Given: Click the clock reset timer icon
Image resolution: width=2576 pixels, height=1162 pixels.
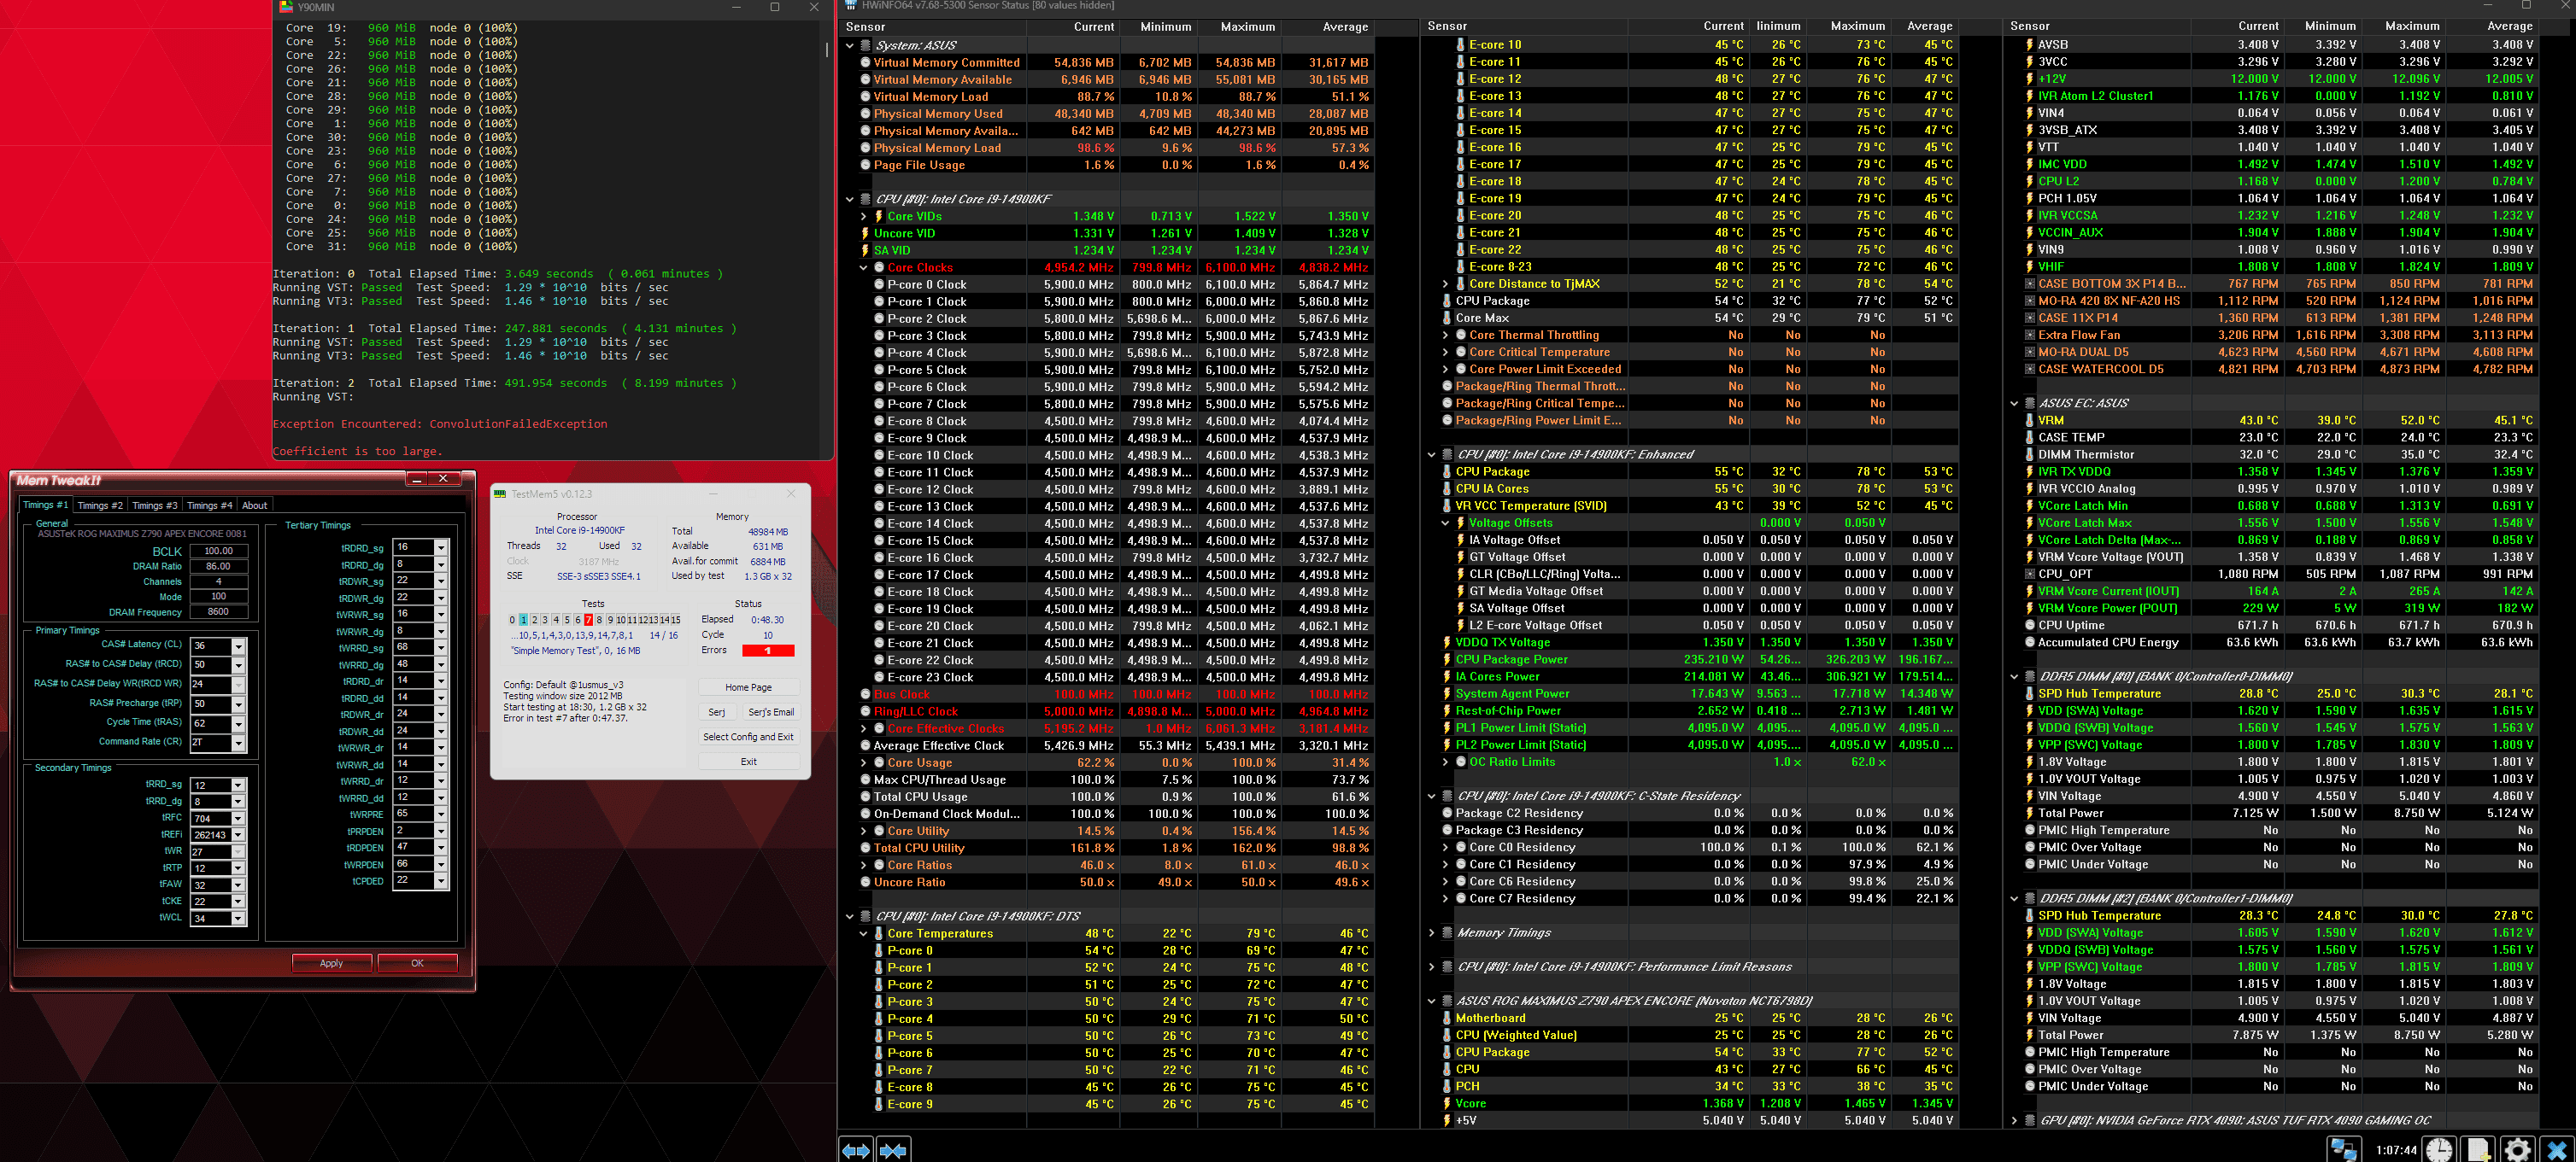Looking at the screenshot, I should tap(2439, 1149).
